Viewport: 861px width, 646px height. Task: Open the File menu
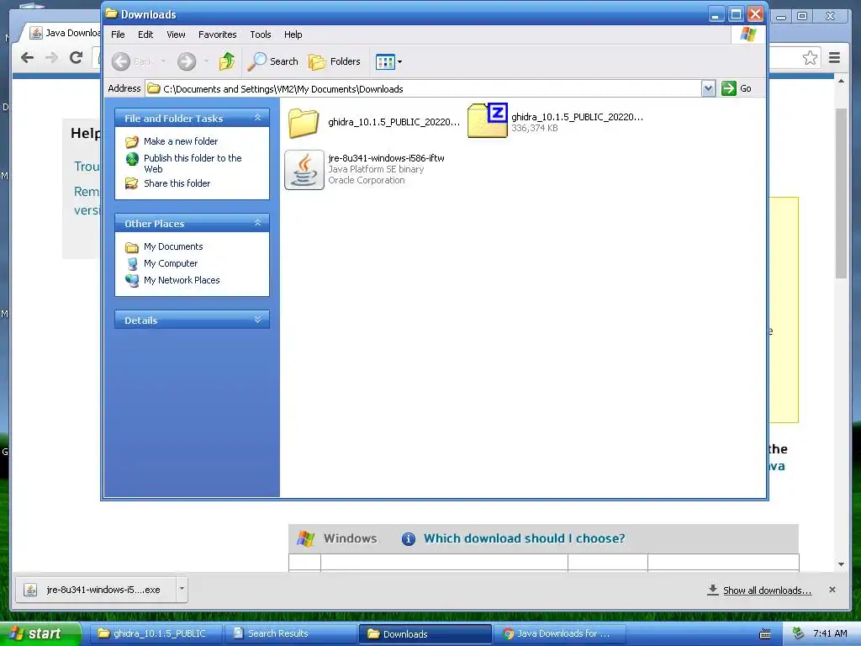(118, 34)
